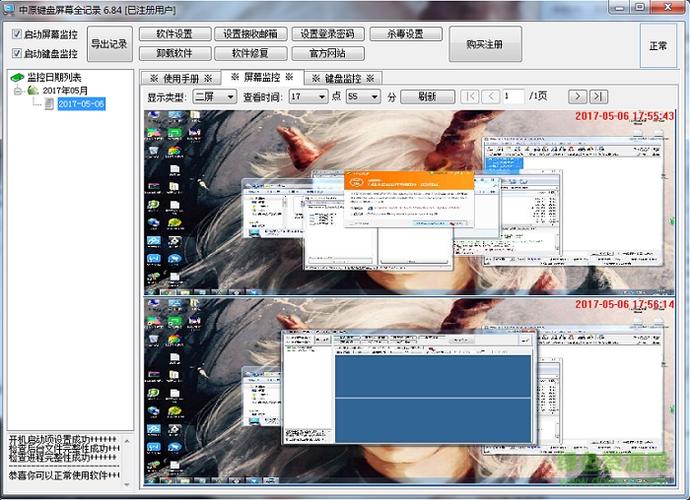Open the hour dropdown showing 17
The image size is (690, 500).
coord(308,96)
